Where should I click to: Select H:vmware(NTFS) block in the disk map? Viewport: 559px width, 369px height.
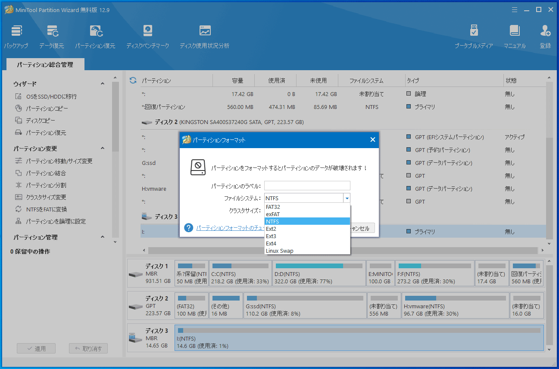coord(455,306)
